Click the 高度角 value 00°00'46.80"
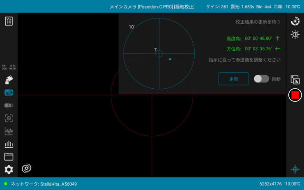304x190 pixels. pyautogui.click(x=258, y=38)
